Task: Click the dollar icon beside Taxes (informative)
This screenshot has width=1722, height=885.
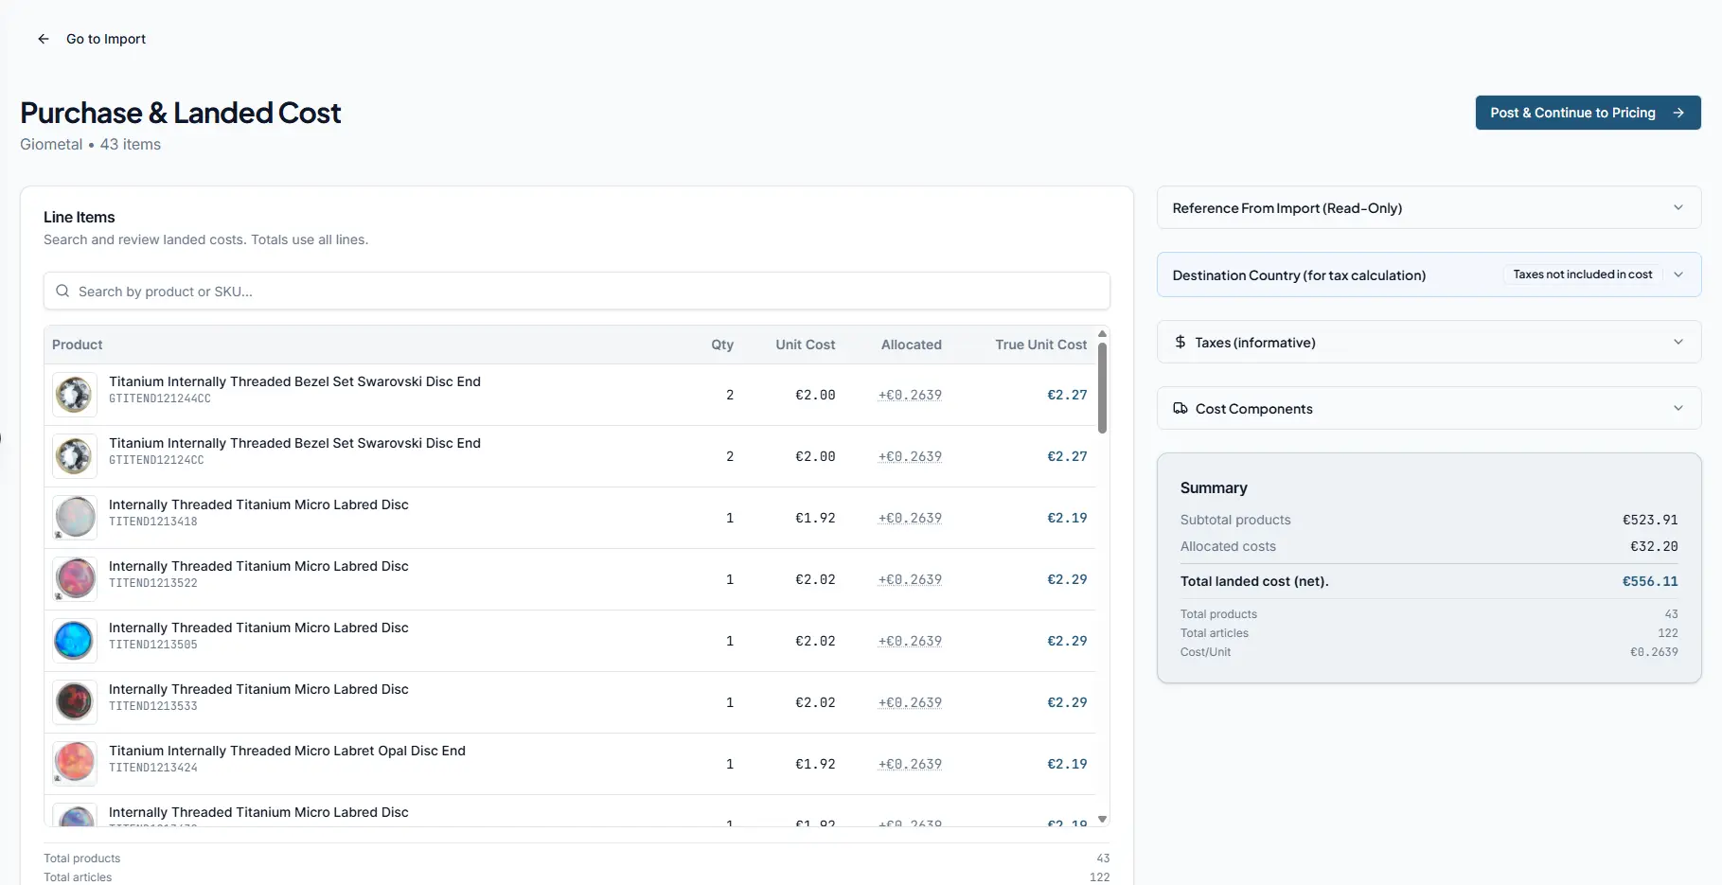Action: click(x=1180, y=342)
